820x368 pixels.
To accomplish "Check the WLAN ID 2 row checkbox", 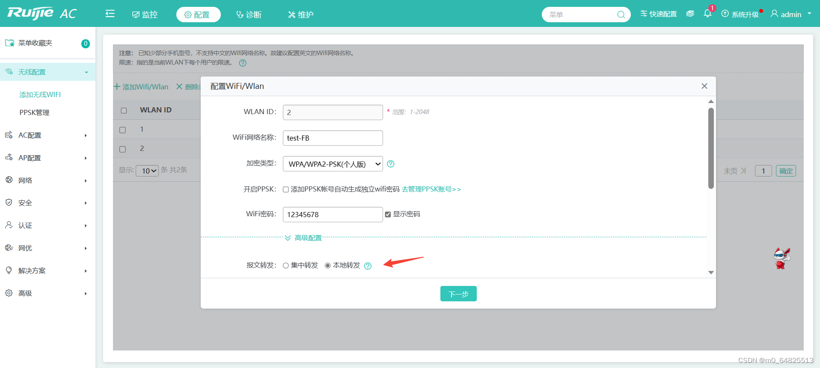I will (123, 149).
